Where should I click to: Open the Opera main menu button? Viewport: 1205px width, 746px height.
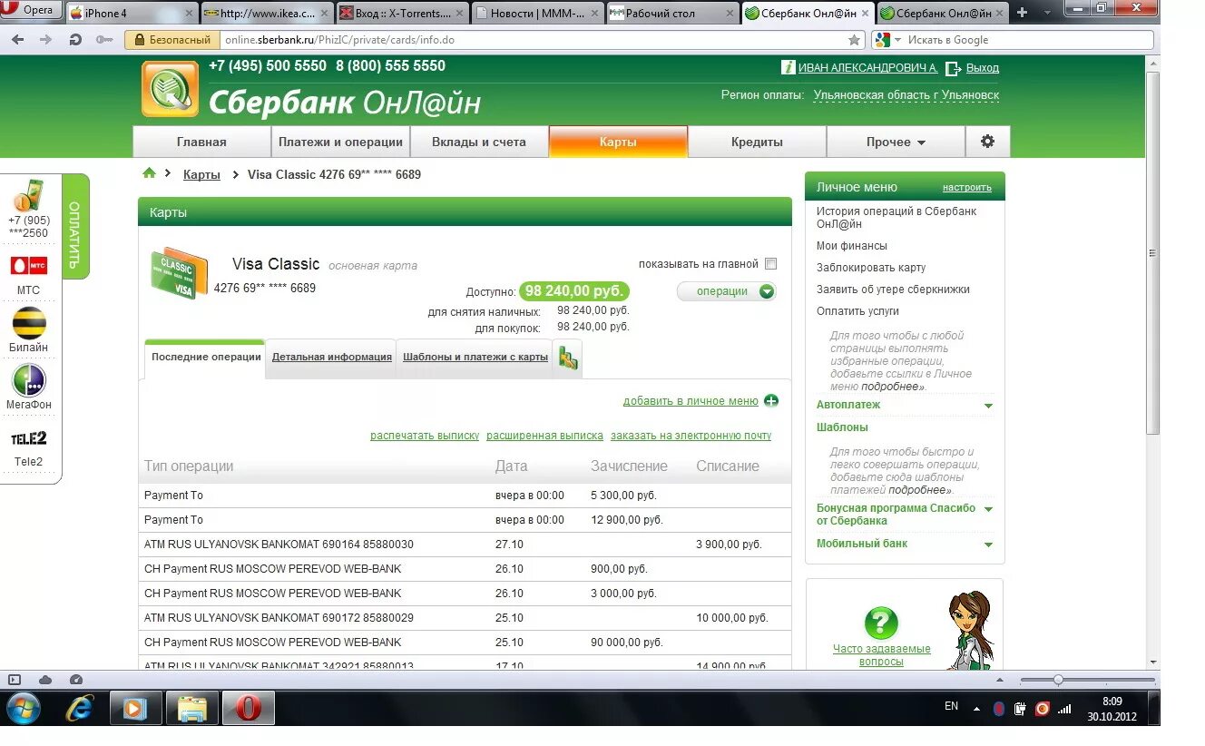coord(31,11)
